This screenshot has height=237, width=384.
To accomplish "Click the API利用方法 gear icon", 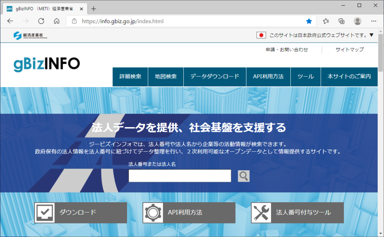I will coord(153,213).
